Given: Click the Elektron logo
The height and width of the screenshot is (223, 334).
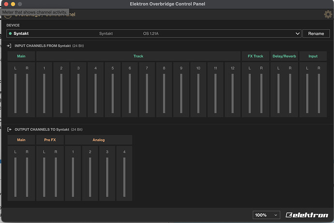Looking at the screenshot, I should (307, 215).
